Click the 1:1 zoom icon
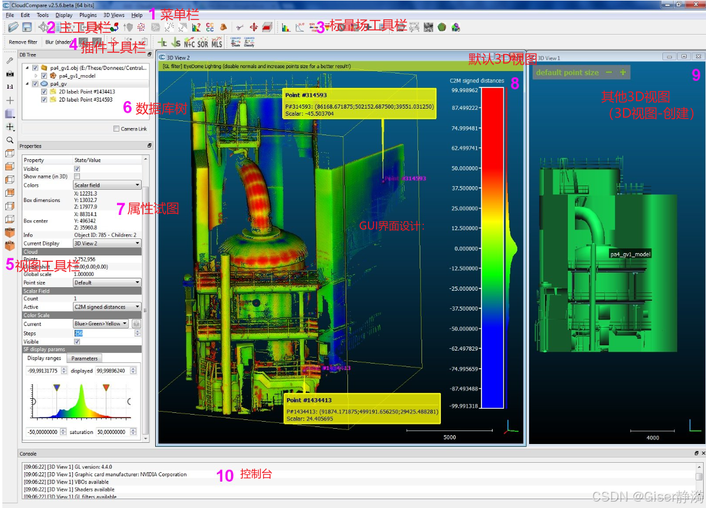 10,87
